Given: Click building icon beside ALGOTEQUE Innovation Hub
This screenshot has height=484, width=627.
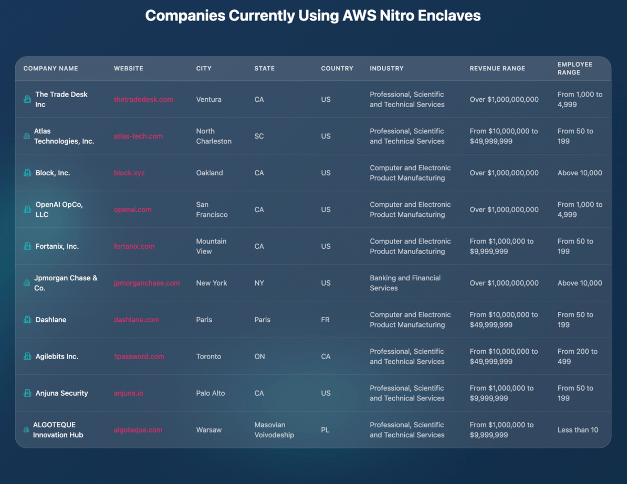Looking at the screenshot, I should click(26, 430).
